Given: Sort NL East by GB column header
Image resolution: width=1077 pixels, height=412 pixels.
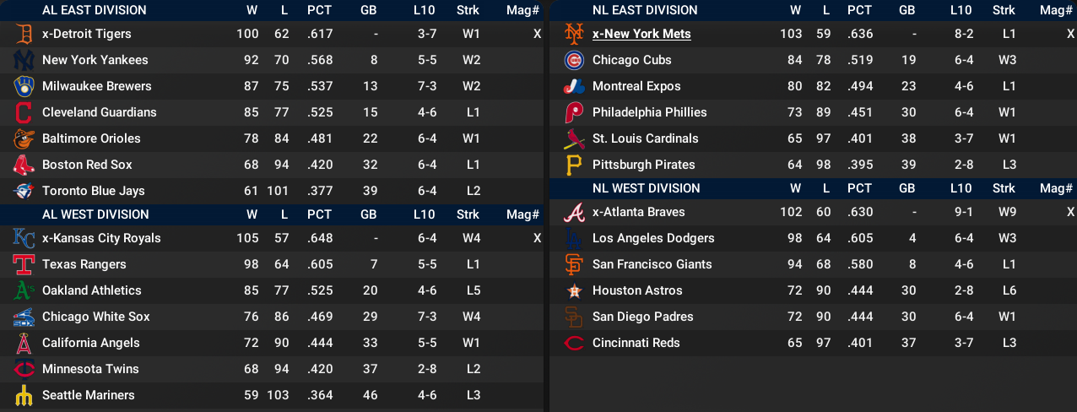Looking at the screenshot, I should (907, 10).
